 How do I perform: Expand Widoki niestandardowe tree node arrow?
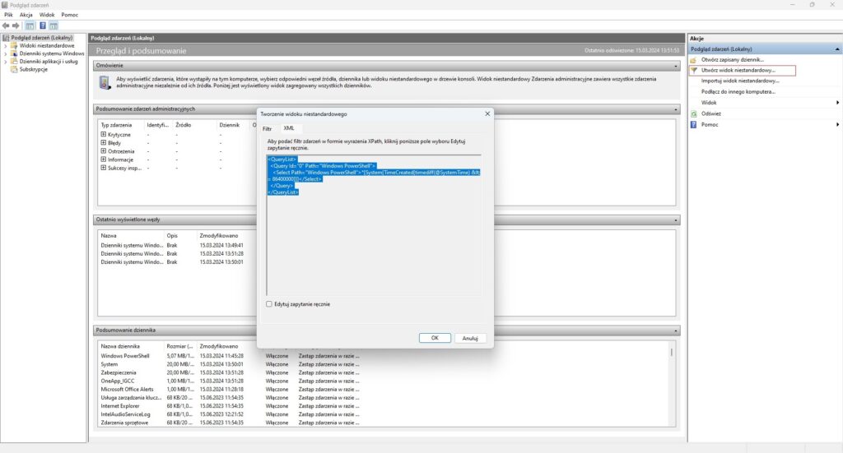click(x=6, y=45)
